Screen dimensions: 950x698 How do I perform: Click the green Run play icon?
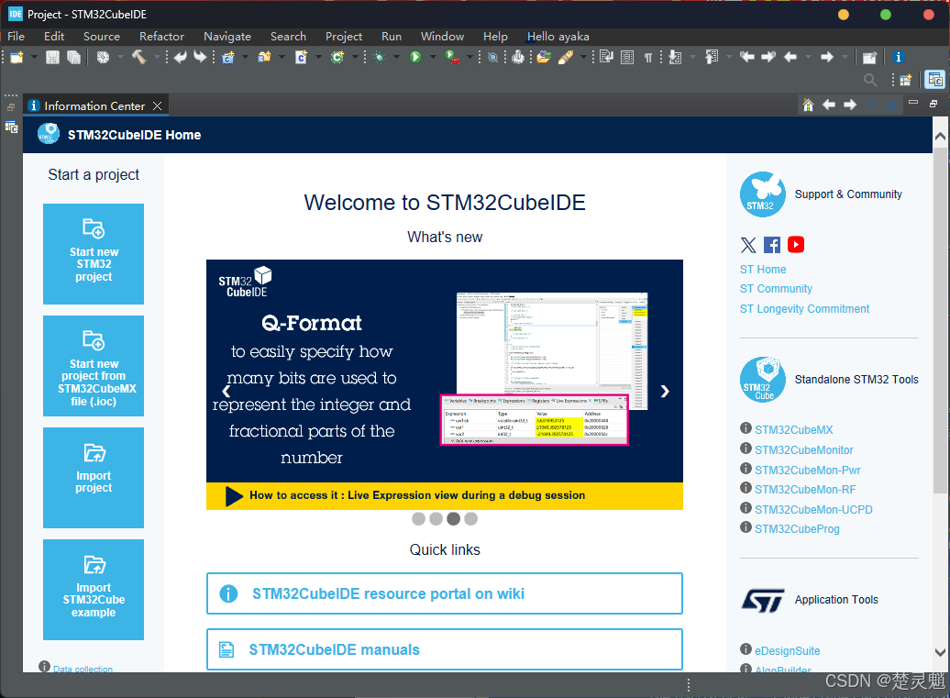[x=415, y=57]
